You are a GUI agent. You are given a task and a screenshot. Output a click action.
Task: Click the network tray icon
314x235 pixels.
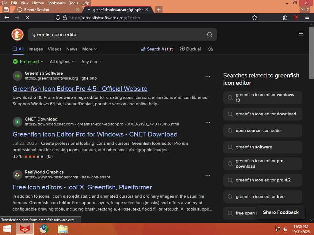coord(278,229)
